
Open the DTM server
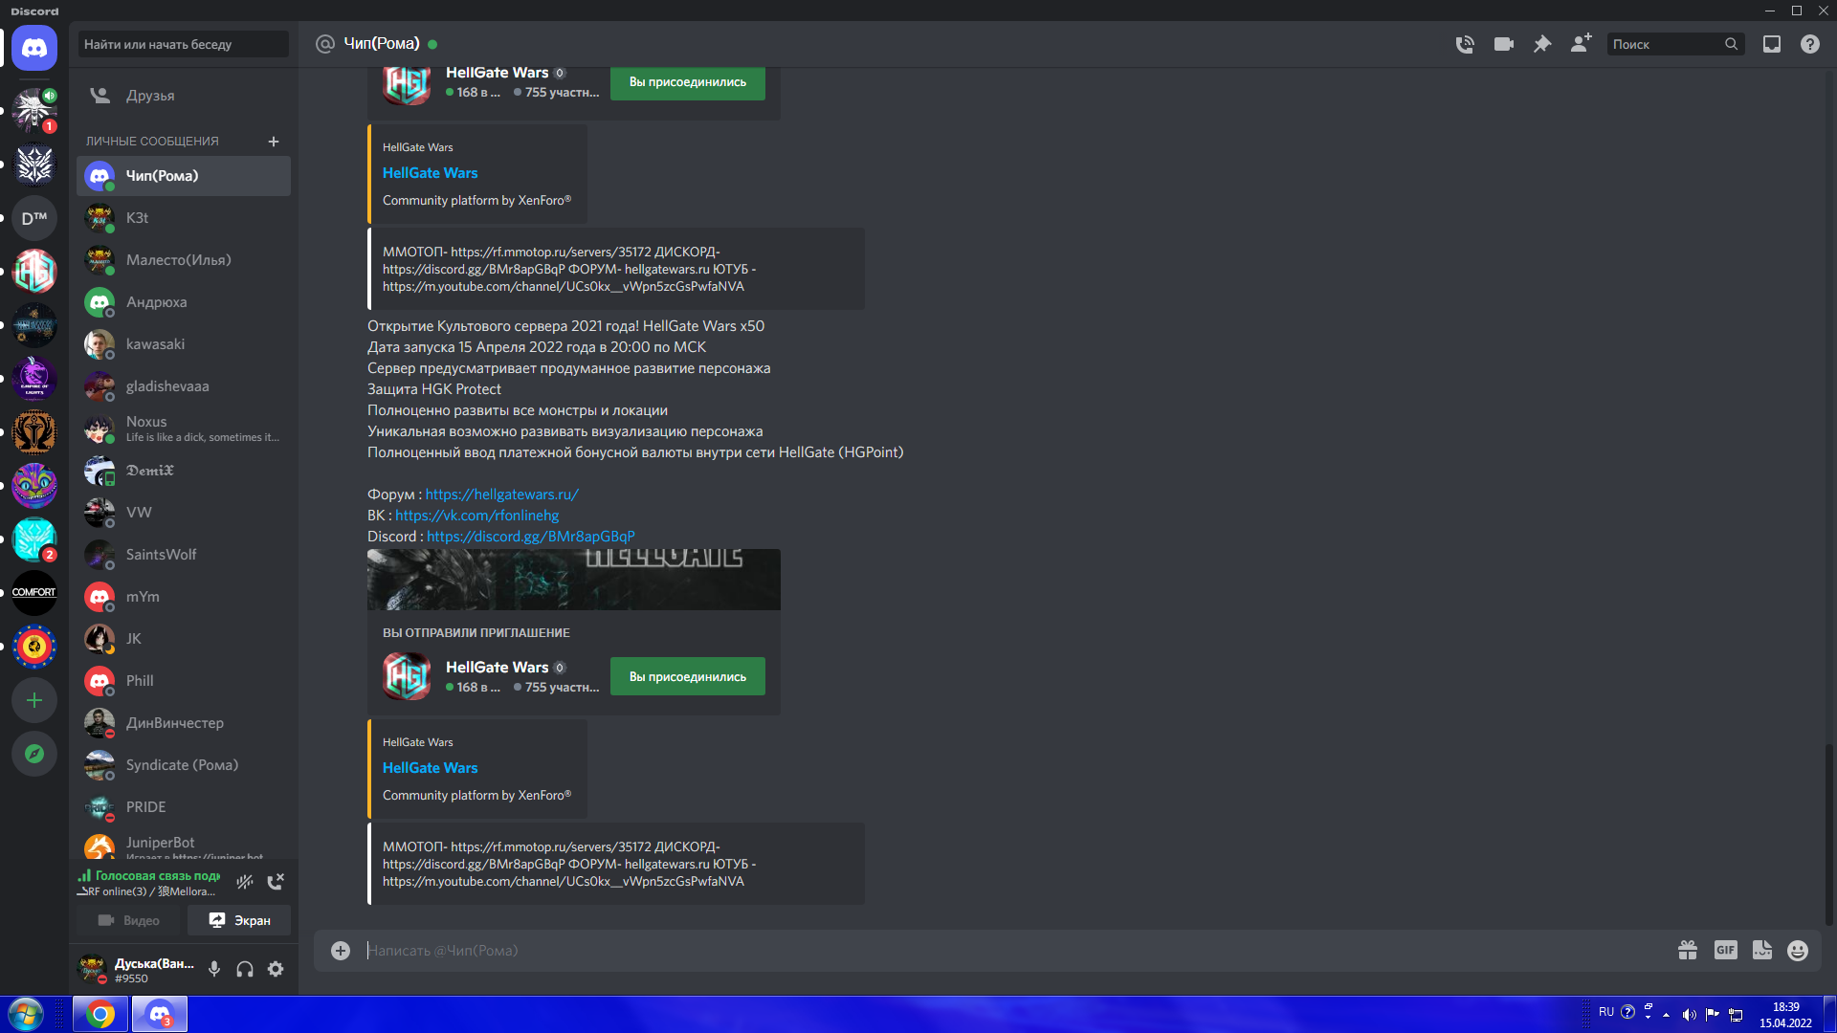(x=34, y=218)
